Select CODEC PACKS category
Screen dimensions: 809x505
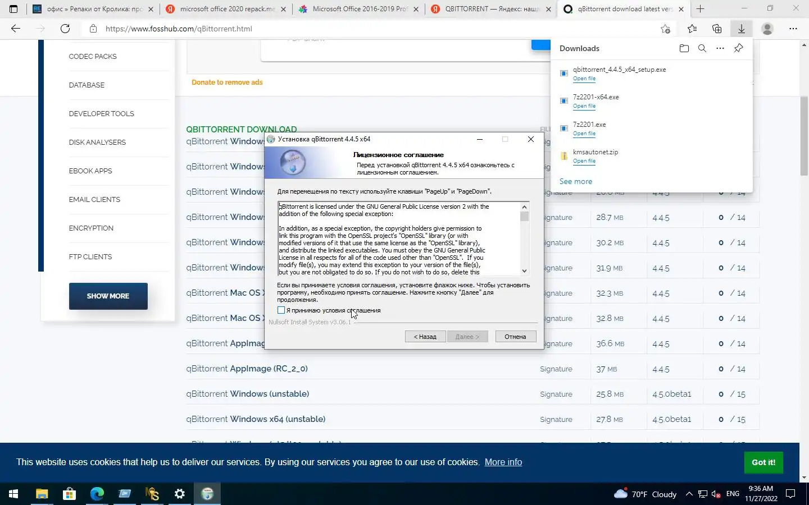click(93, 57)
